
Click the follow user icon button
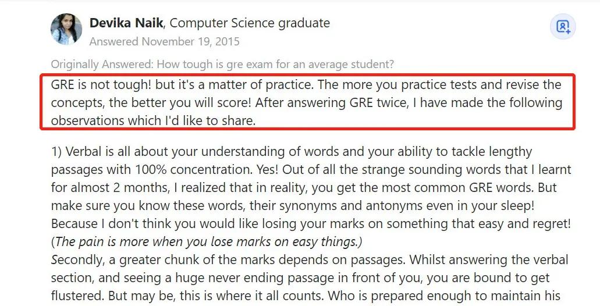click(x=563, y=27)
